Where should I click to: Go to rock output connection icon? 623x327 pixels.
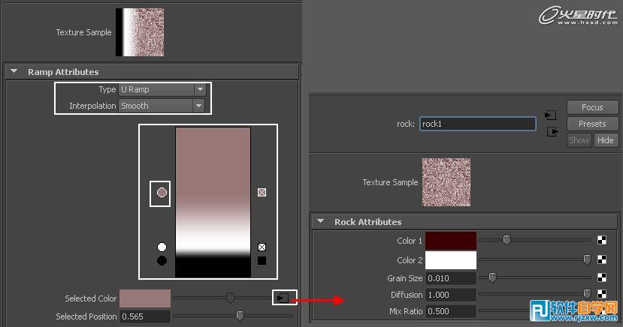[552, 131]
